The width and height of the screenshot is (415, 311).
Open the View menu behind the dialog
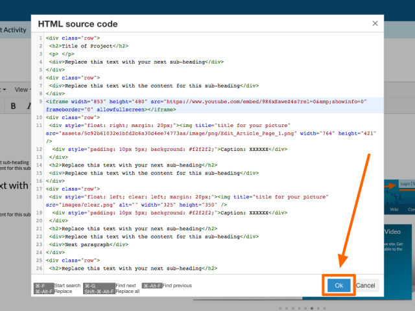coord(22,89)
